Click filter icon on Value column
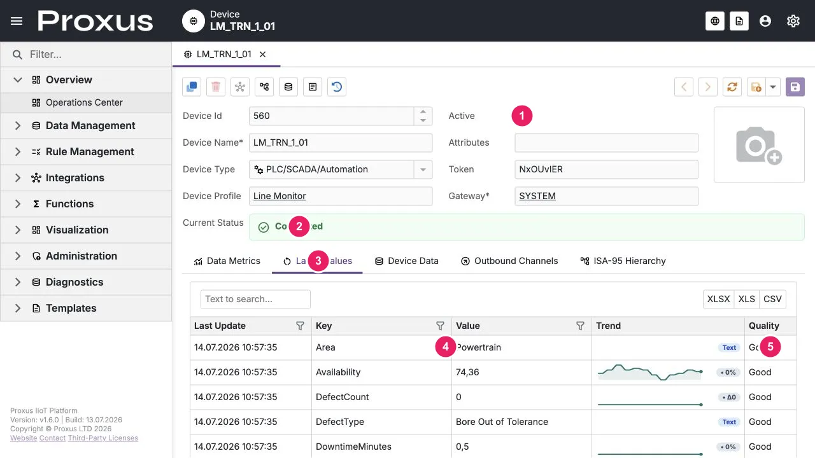This screenshot has width=815, height=458. [x=580, y=326]
